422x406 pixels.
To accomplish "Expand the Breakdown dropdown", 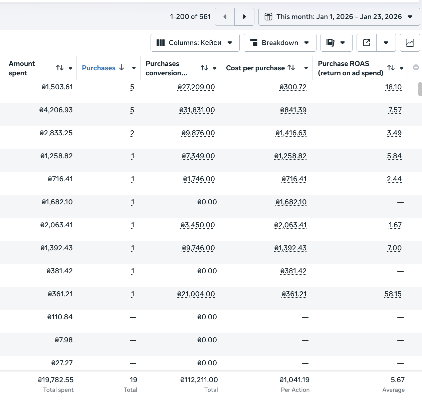I will pyautogui.click(x=280, y=43).
